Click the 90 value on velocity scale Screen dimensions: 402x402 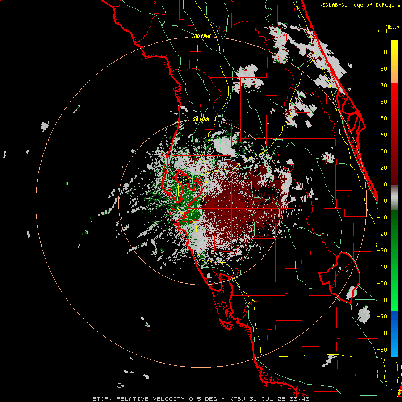[384, 52]
